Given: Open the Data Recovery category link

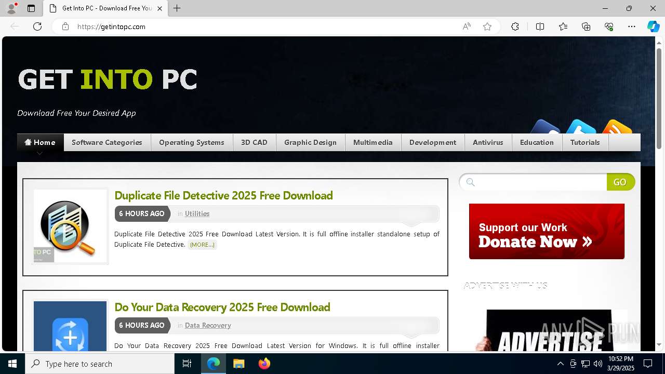Looking at the screenshot, I should coord(208,325).
